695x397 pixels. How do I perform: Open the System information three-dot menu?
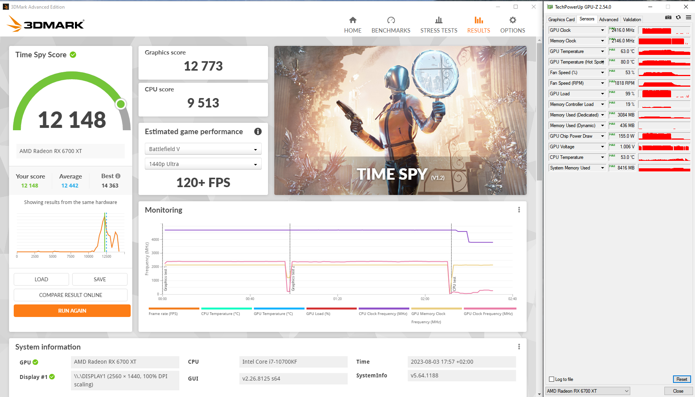click(x=519, y=347)
